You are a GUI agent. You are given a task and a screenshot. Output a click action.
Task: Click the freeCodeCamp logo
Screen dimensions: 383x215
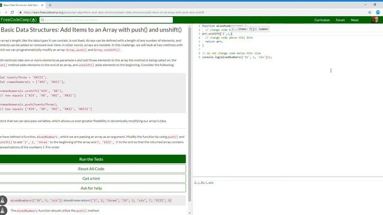click(19, 20)
